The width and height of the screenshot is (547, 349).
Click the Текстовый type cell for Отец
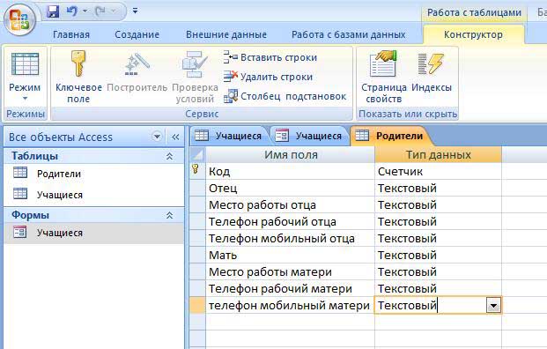438,188
